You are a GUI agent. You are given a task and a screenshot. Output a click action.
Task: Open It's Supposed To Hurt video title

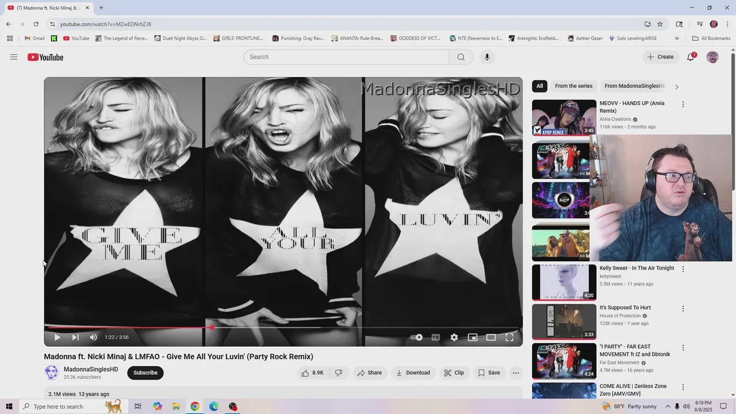coord(625,308)
